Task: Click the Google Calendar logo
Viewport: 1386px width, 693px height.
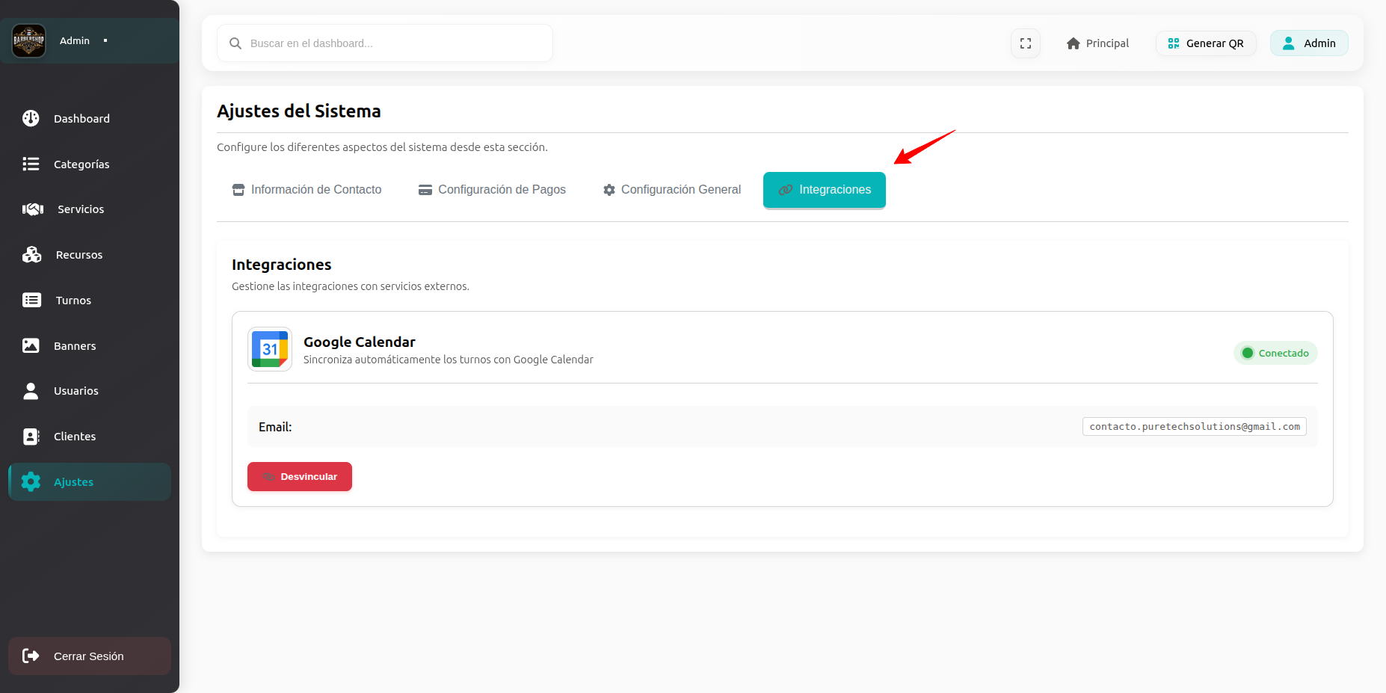Action: (x=269, y=348)
